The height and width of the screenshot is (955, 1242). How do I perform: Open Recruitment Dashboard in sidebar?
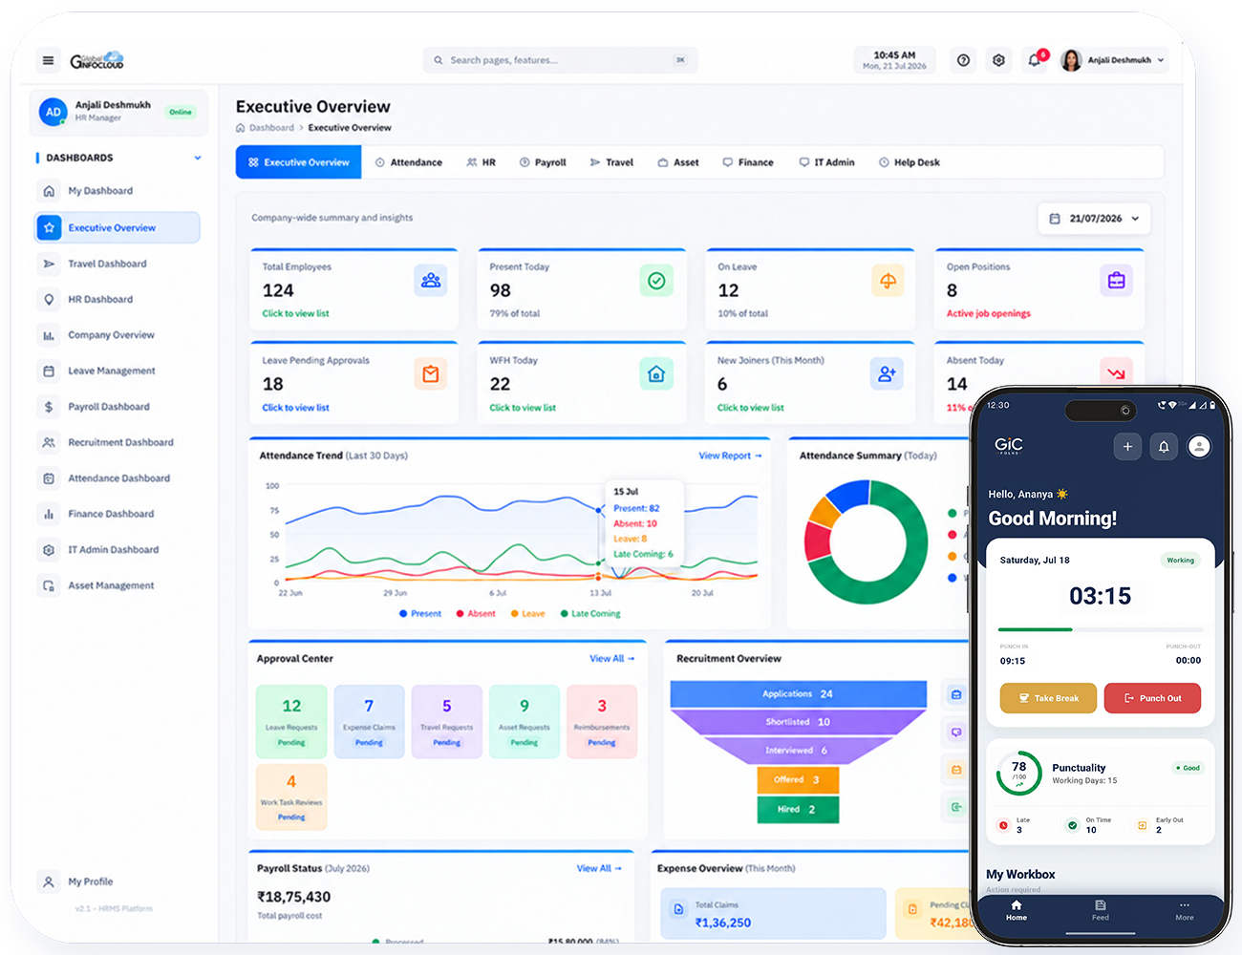tap(118, 442)
